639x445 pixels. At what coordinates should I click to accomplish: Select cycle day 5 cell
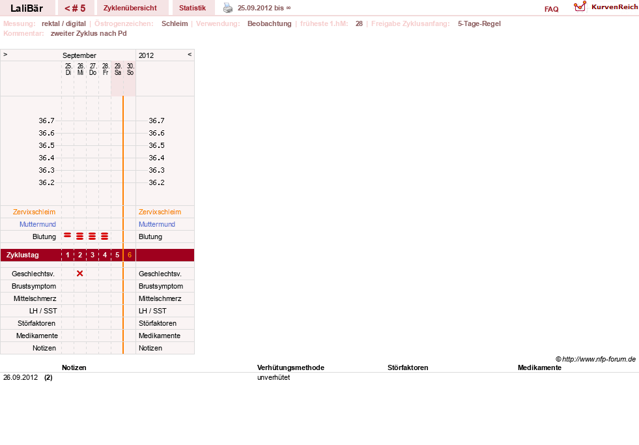(117, 255)
